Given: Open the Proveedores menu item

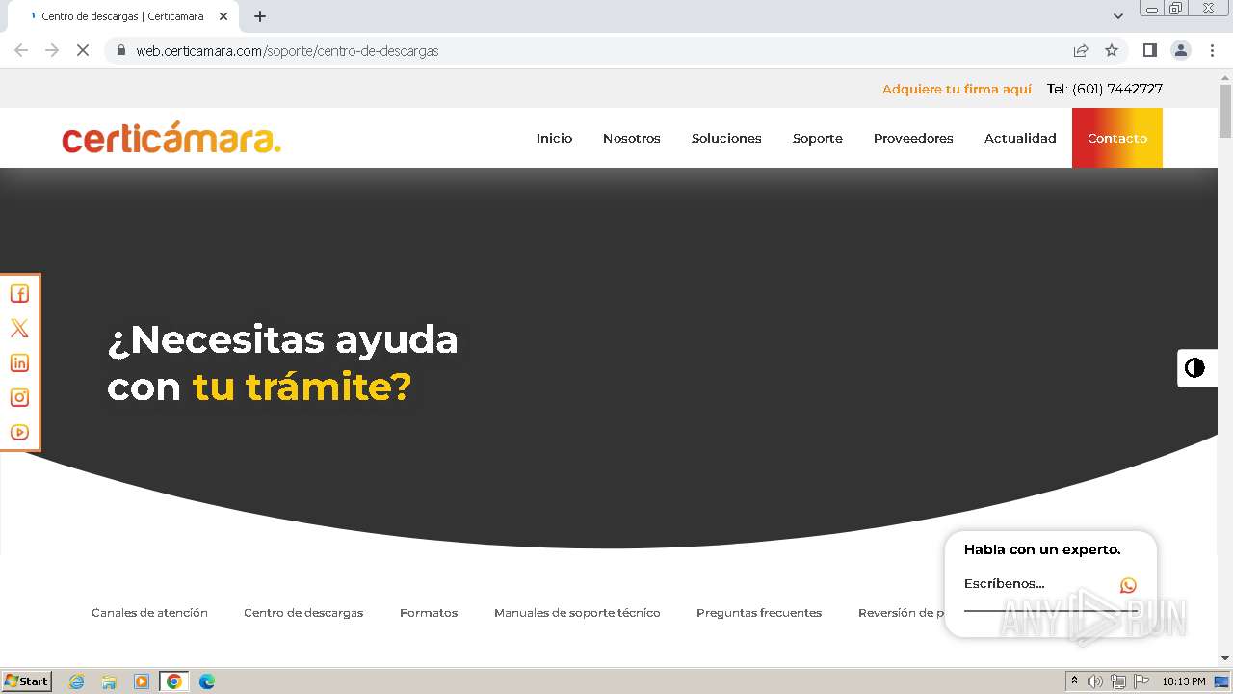Looking at the screenshot, I should pyautogui.click(x=913, y=138).
